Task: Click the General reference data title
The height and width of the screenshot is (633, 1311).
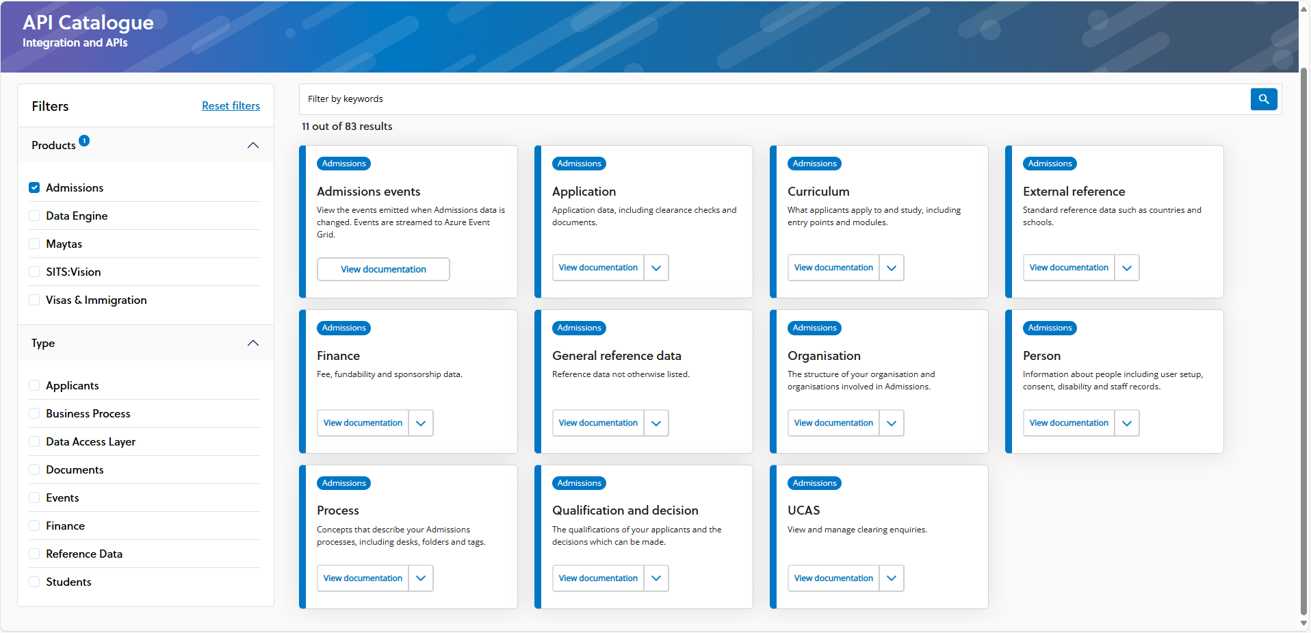Action: pos(616,356)
